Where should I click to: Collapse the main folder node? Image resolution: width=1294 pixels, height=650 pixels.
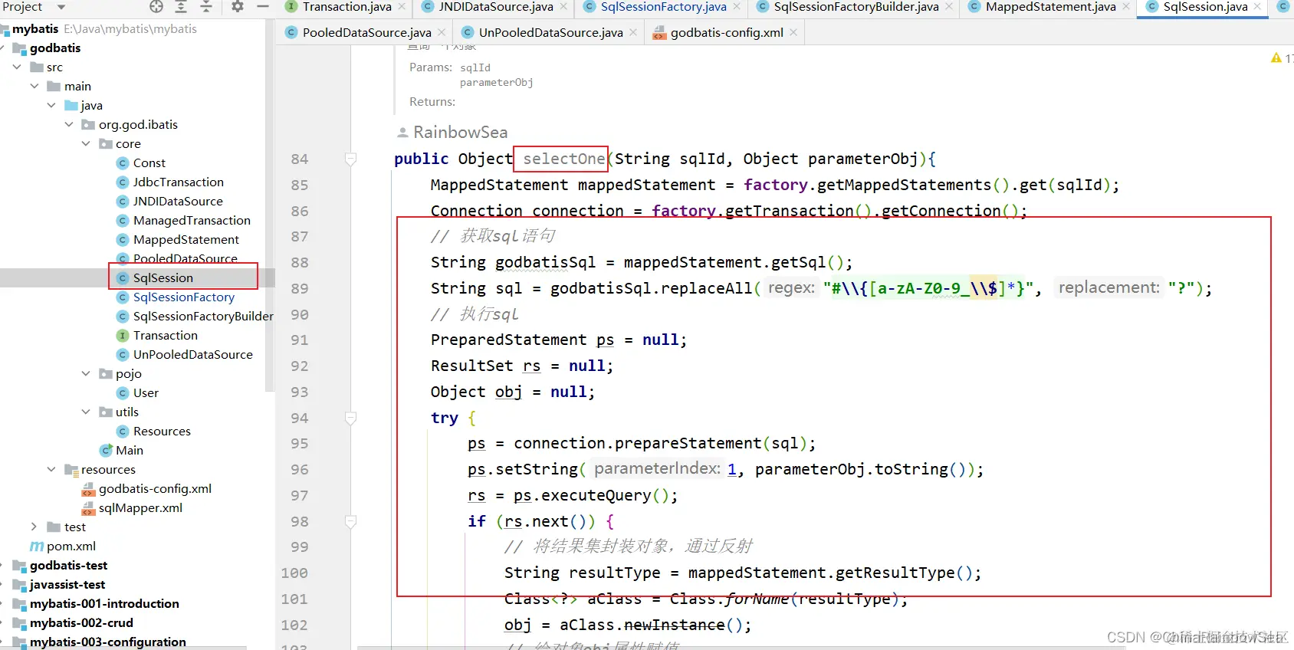(34, 86)
